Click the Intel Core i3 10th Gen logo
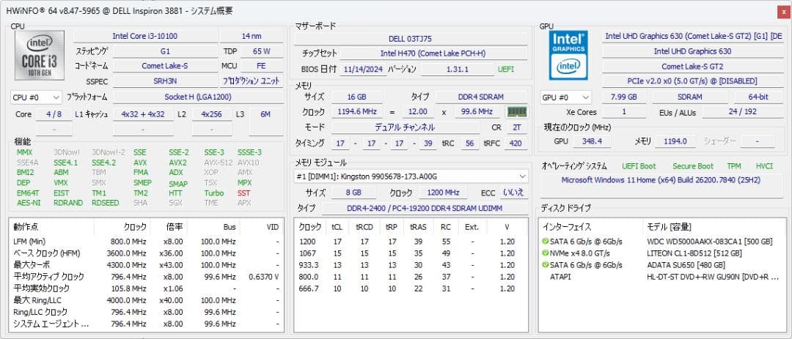The width and height of the screenshot is (792, 339). pyautogui.click(x=40, y=56)
